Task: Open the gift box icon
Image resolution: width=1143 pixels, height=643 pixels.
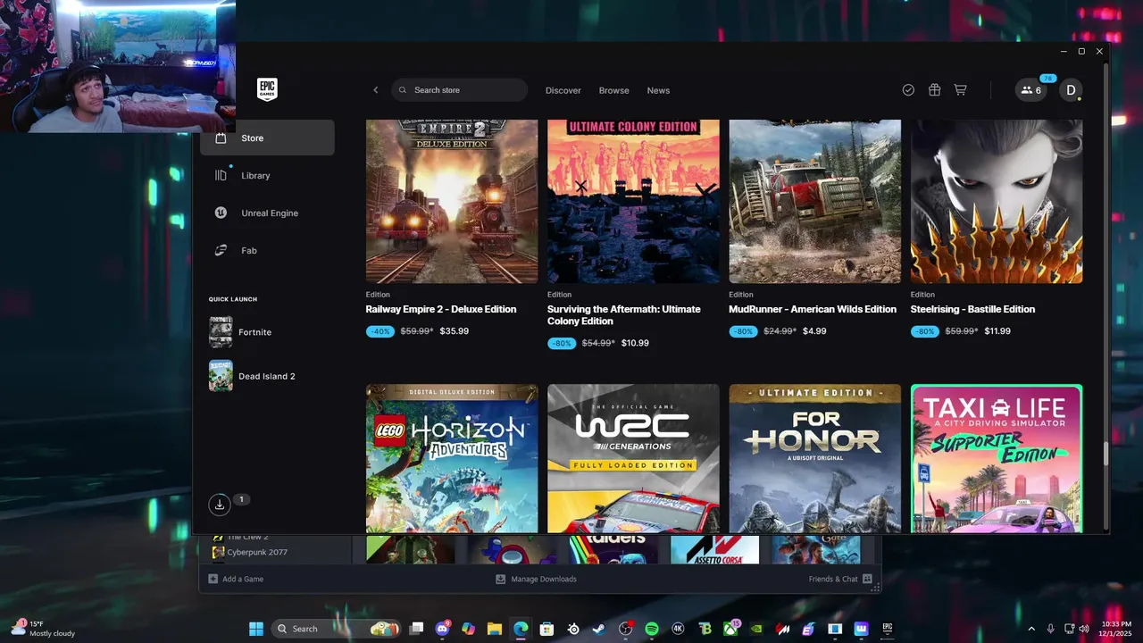Action: tap(934, 90)
